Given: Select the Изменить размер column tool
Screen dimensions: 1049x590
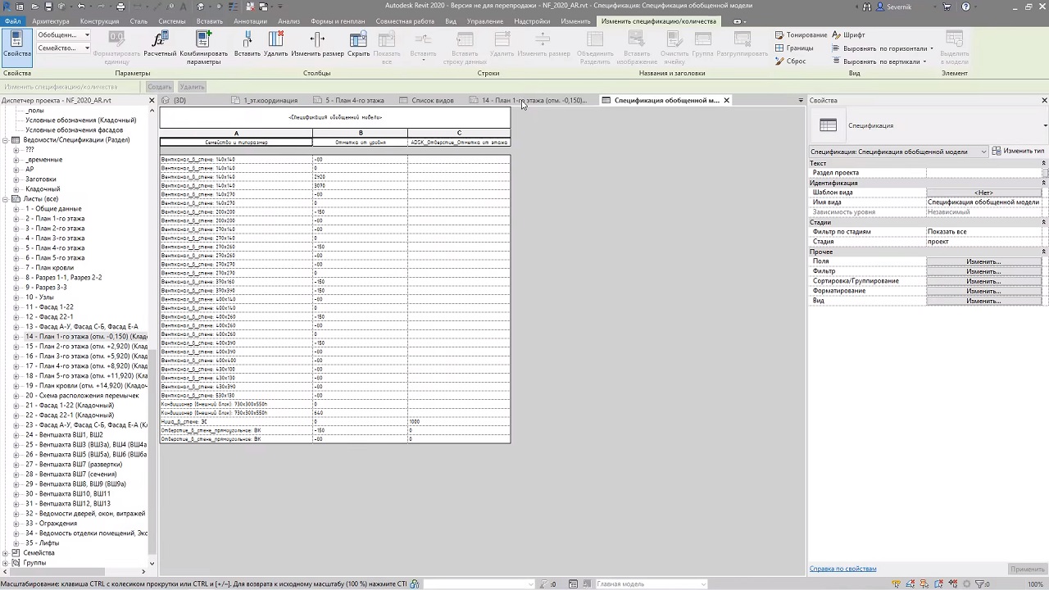Looking at the screenshot, I should point(317,44).
